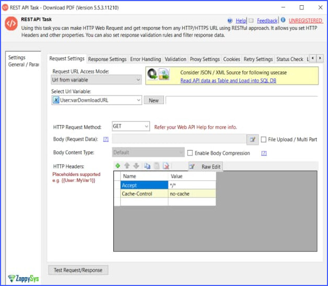The height and width of the screenshot is (286, 328).
Task: Click the text field right of New button
Action: (242, 100)
